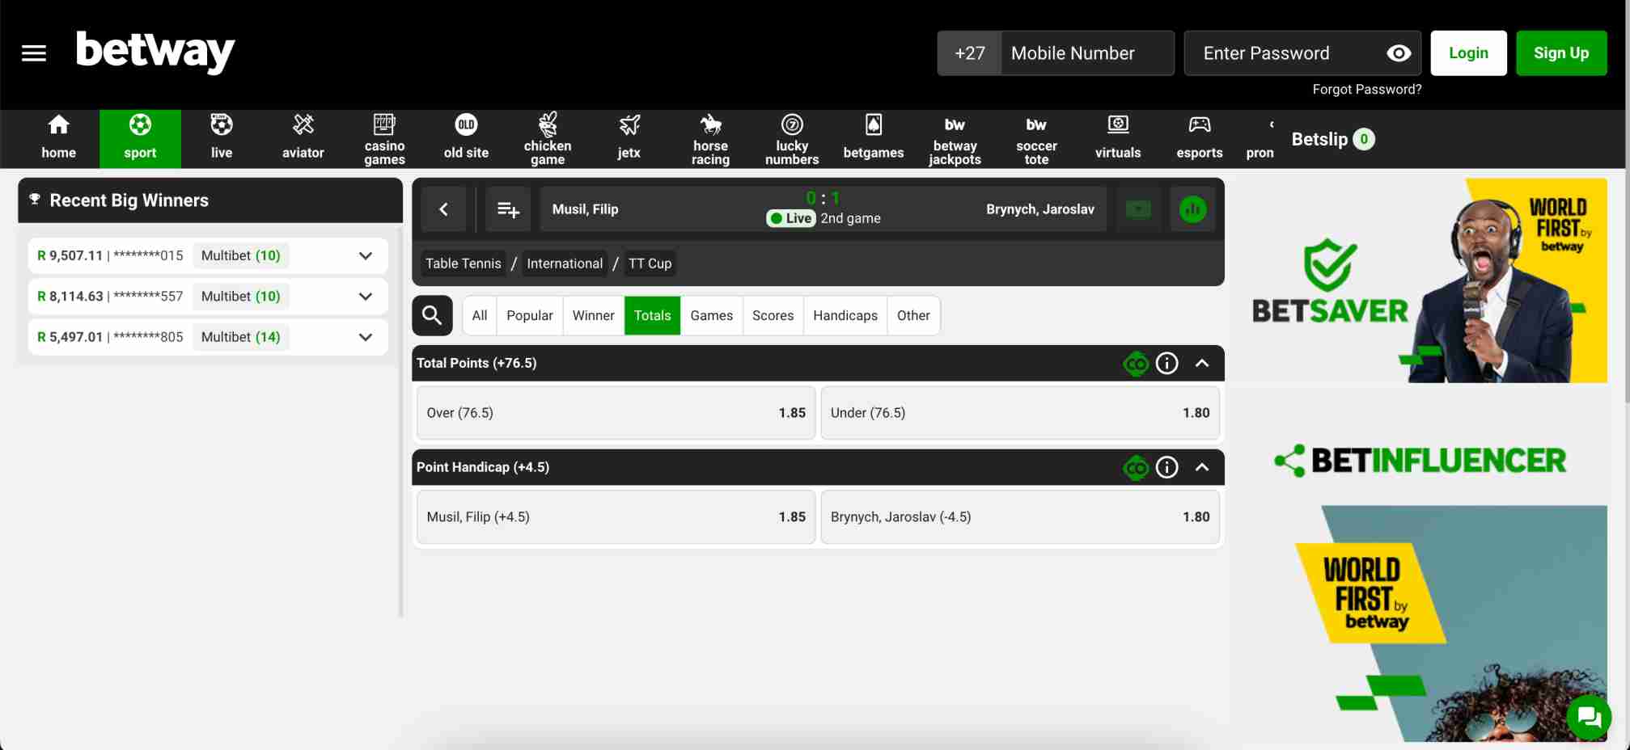This screenshot has width=1630, height=750.
Task: Click the Forgot Password link
Action: pyautogui.click(x=1366, y=90)
